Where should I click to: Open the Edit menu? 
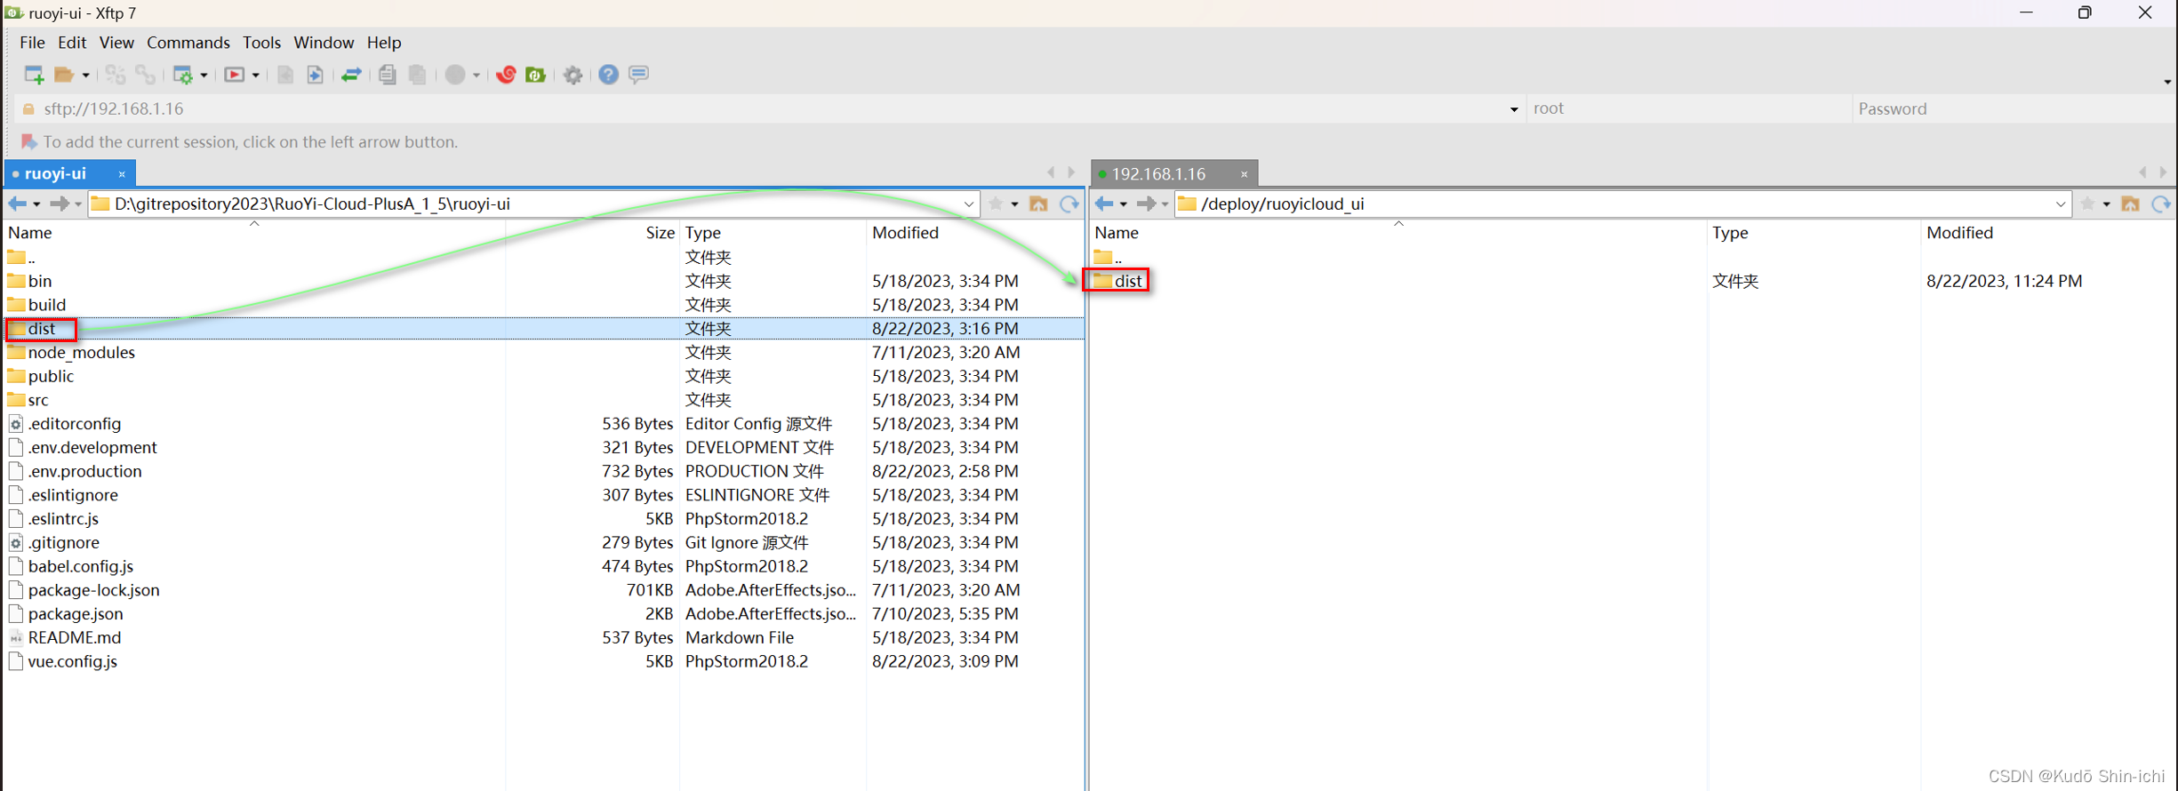point(72,43)
